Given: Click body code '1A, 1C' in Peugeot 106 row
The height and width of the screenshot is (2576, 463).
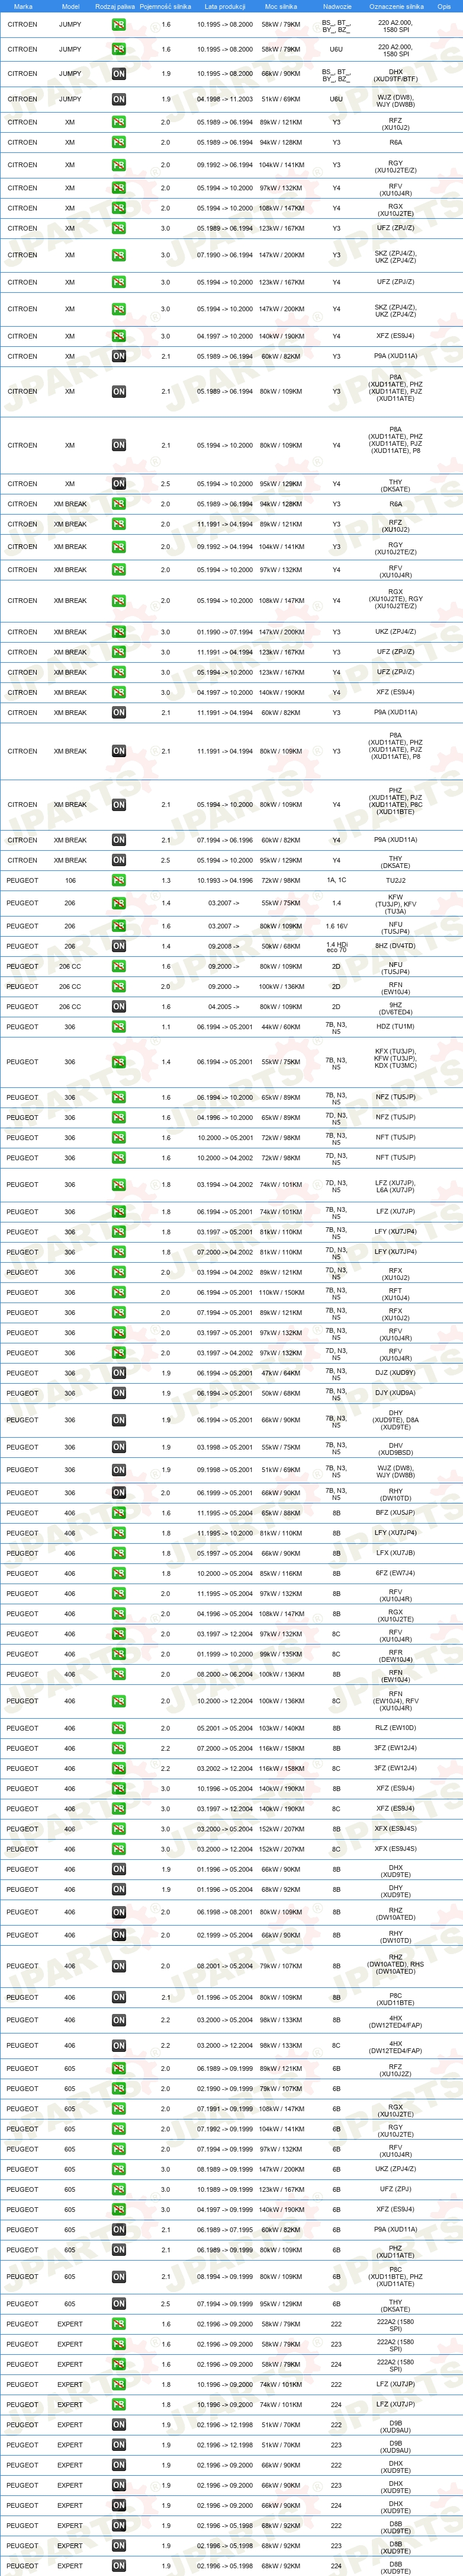Looking at the screenshot, I should click(336, 881).
